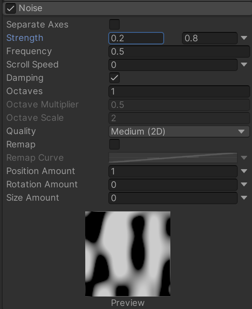Click the Size Amount property label
The height and width of the screenshot is (309, 252).
point(33,198)
